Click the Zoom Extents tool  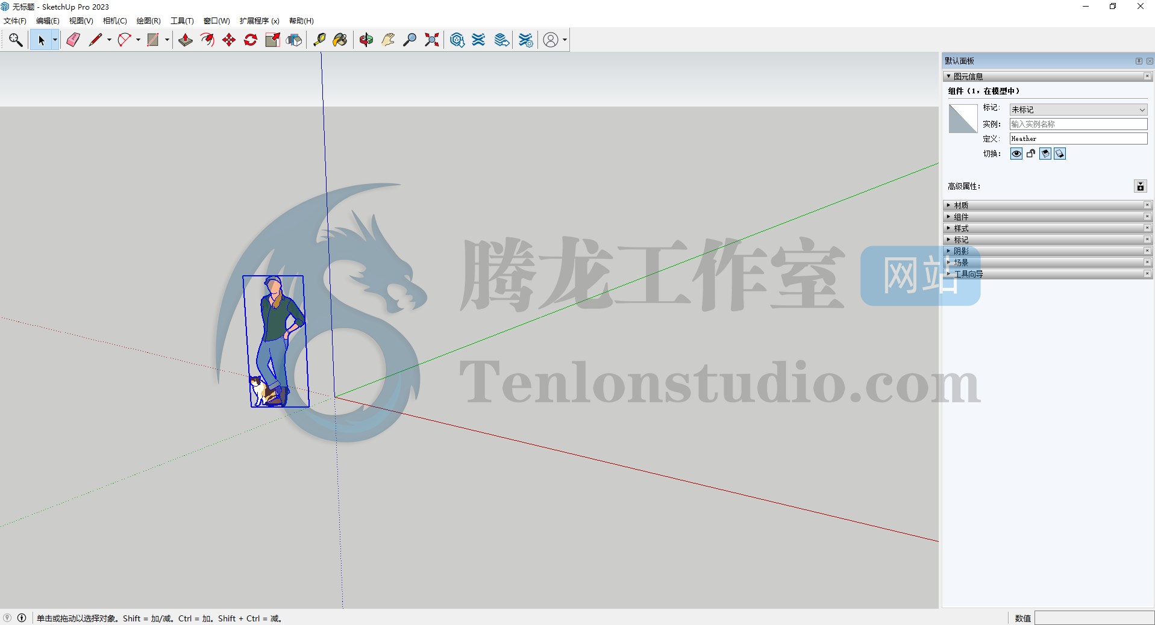click(431, 40)
